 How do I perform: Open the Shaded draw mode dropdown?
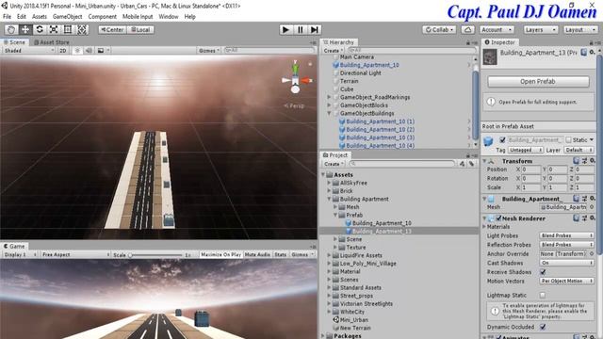click(x=29, y=50)
